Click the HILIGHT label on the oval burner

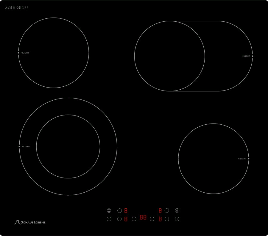point(246,56)
